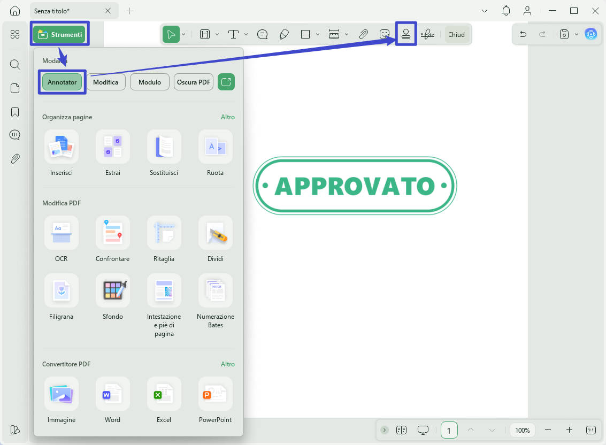Open the attachments sidebar panel
The image size is (606, 445).
(x=15, y=158)
